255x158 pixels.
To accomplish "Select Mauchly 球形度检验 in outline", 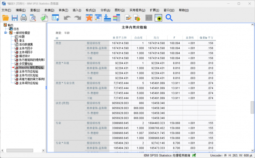I will pyautogui.click(x=31, y=67).
